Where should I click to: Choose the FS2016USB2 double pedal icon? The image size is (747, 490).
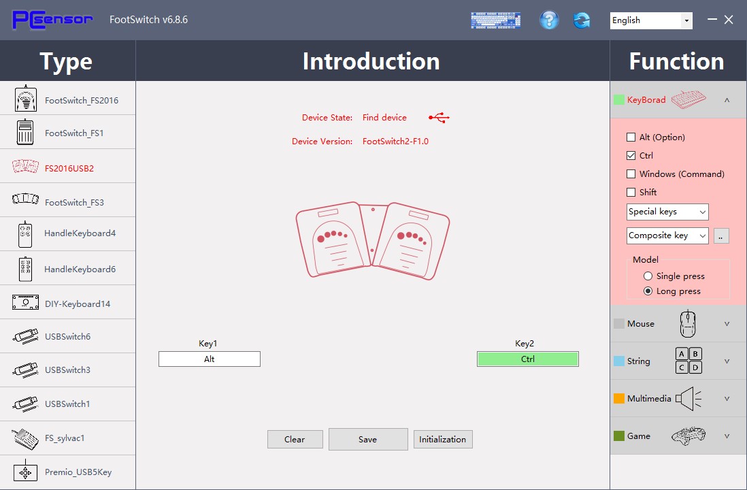click(25, 167)
